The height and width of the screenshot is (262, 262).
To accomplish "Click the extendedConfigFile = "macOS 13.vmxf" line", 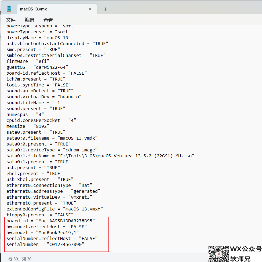I will (55, 209).
